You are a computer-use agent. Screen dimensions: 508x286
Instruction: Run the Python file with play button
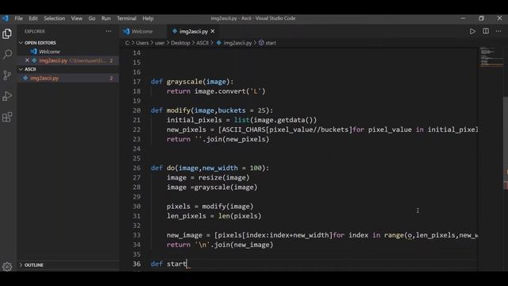click(x=472, y=32)
